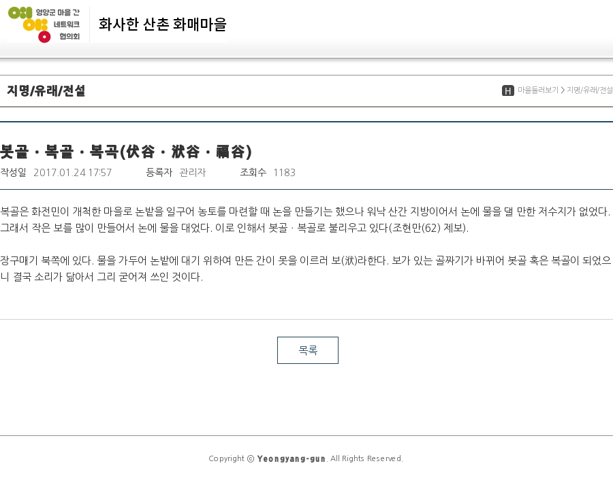Click the Yeongyang village network council logo
The height and width of the screenshot is (504, 613).
(x=44, y=24)
